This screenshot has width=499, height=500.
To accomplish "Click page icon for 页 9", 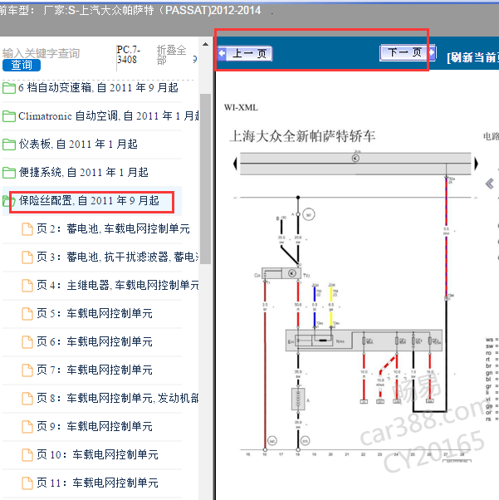I will tap(27, 426).
